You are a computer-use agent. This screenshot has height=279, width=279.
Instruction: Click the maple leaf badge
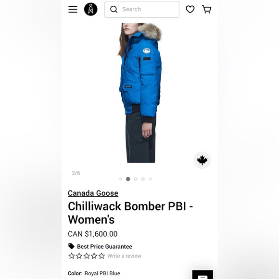[202, 160]
